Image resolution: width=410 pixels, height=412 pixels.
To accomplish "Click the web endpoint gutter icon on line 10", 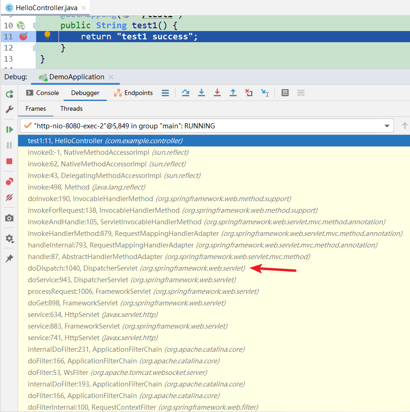I will [x=21, y=25].
